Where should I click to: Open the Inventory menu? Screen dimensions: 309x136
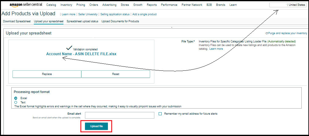[66, 5]
